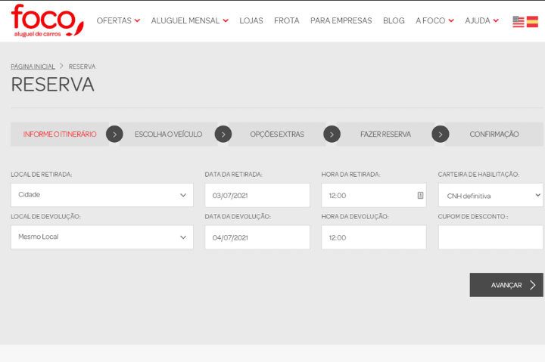Screen dimensions: 545x362
Task: Click the Data da Retirada date field
Action: (x=257, y=196)
